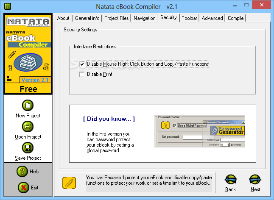The height and width of the screenshot is (200, 274).
Task: Click the password protect hint text
Action: [149, 180]
